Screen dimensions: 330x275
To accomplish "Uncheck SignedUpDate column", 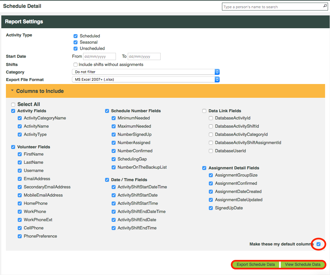I will coord(211,208).
